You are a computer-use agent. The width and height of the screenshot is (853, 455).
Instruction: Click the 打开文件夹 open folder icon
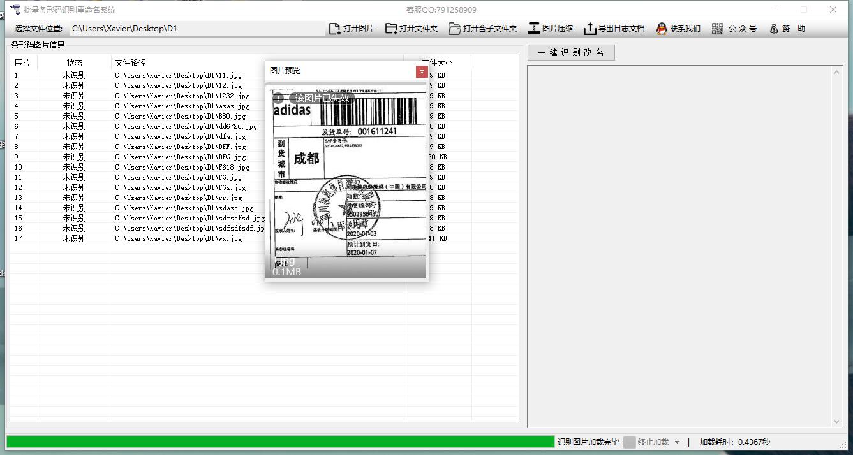[391, 29]
